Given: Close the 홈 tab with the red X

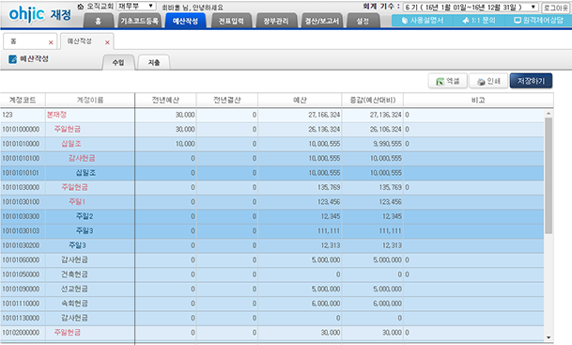Looking at the screenshot, I should (x=51, y=42).
